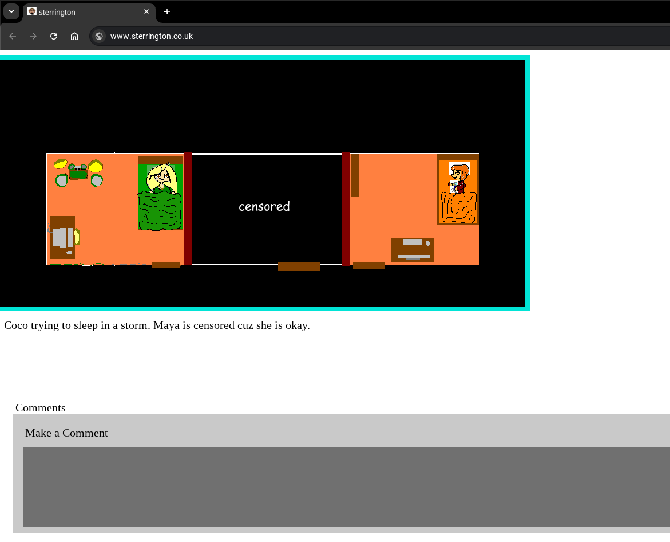Click the browser back arrow
This screenshot has height=542, width=670.
13,36
